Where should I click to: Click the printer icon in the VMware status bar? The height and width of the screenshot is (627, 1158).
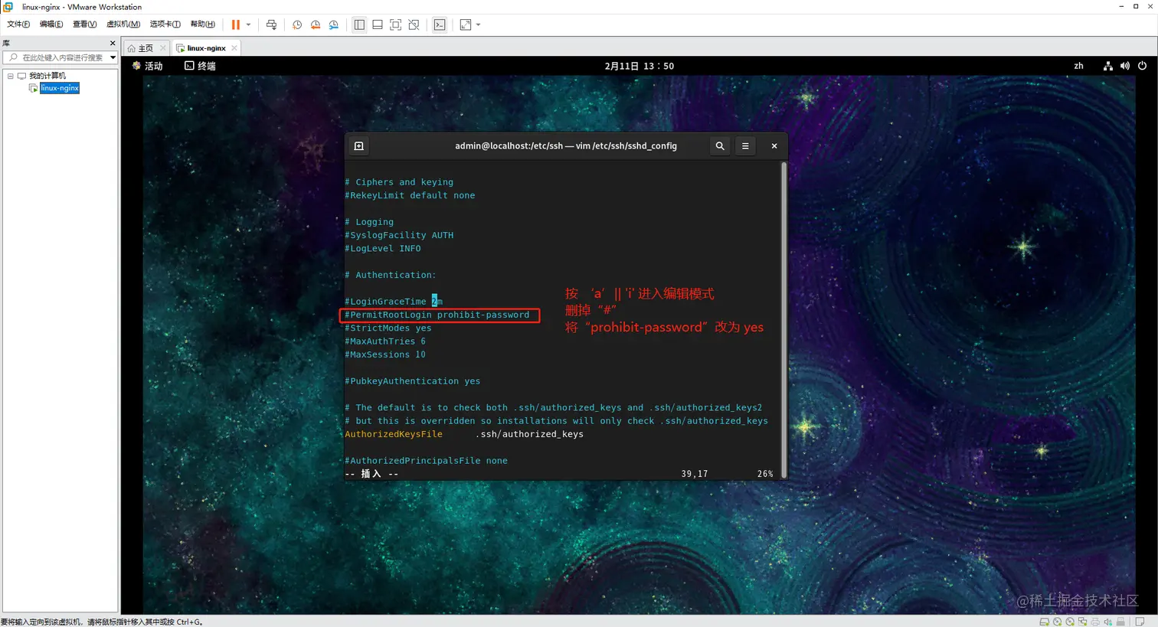[1095, 622]
